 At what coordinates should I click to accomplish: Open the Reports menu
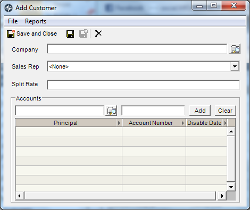[x=36, y=21]
